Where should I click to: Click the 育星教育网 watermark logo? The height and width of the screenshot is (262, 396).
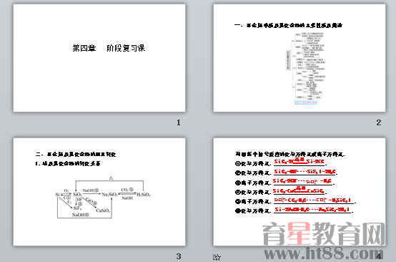(324, 234)
